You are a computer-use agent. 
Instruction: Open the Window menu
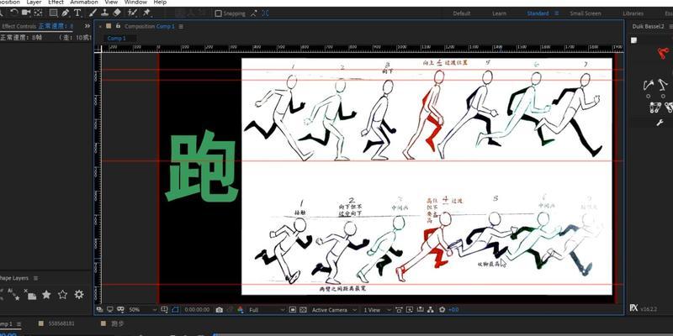pyautogui.click(x=135, y=3)
